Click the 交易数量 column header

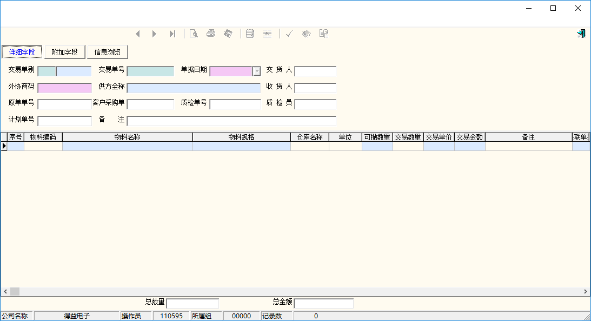point(408,137)
